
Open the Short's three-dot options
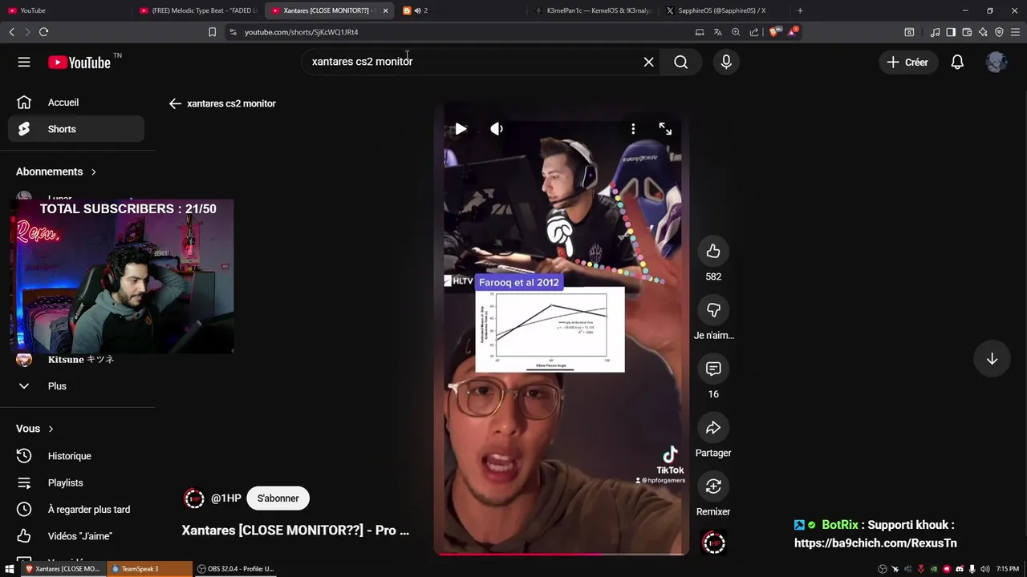coord(633,129)
